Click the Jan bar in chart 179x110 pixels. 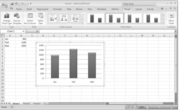55,67
